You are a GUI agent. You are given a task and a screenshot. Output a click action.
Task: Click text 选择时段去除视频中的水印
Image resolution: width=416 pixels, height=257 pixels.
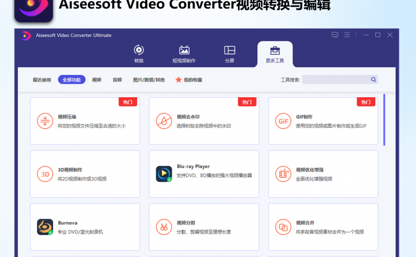pos(204,126)
